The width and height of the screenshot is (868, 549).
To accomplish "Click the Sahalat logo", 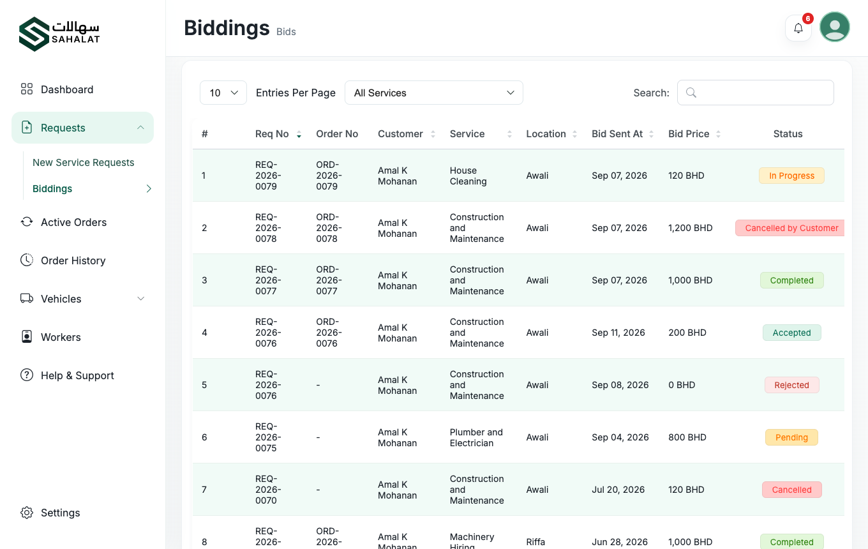I will (59, 34).
